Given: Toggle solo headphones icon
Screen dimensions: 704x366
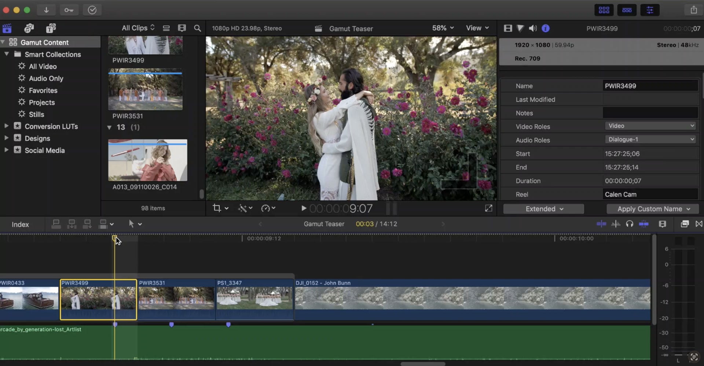Looking at the screenshot, I should 630,224.
